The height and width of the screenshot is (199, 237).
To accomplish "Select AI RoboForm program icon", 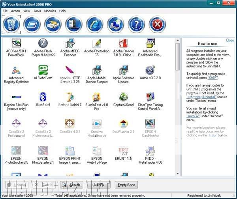I will (x=43, y=70).
